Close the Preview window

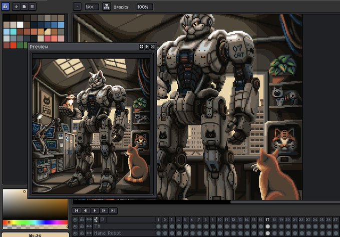click(153, 47)
